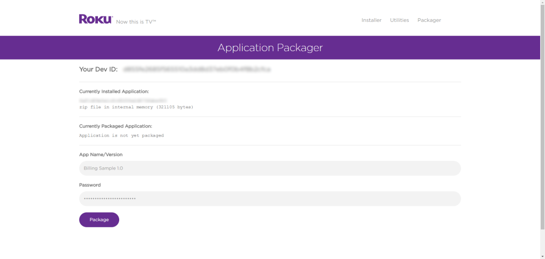Click the 'Now this is TV' tagline
The height and width of the screenshot is (259, 545).
click(x=136, y=21)
